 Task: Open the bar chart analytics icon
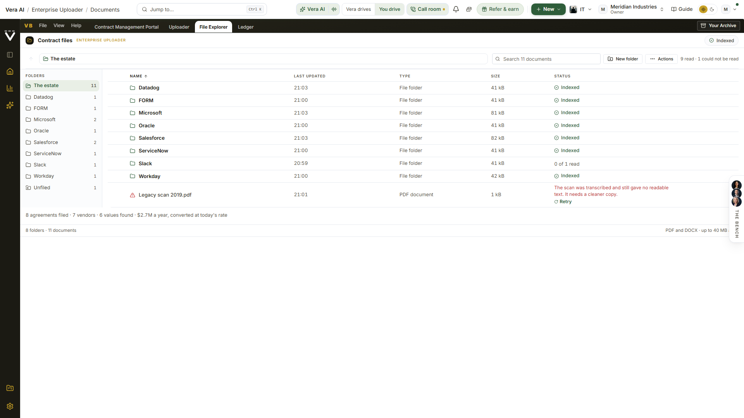[x=10, y=88]
